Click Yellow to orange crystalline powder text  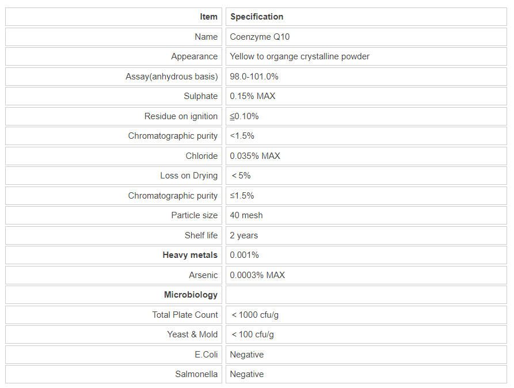(x=299, y=56)
